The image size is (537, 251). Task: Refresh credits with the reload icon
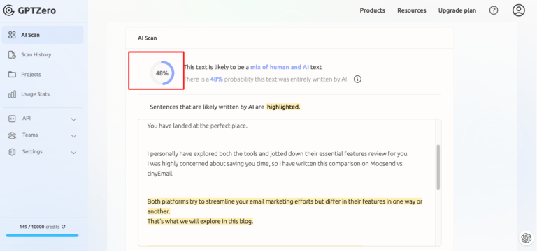tap(64, 227)
